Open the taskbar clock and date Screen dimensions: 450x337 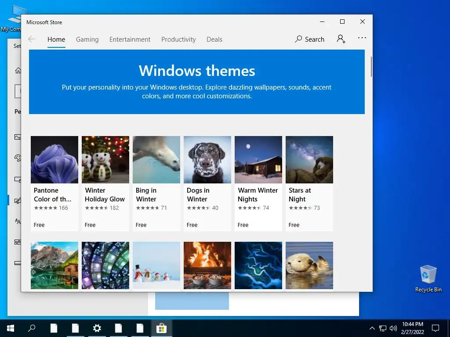click(x=412, y=328)
